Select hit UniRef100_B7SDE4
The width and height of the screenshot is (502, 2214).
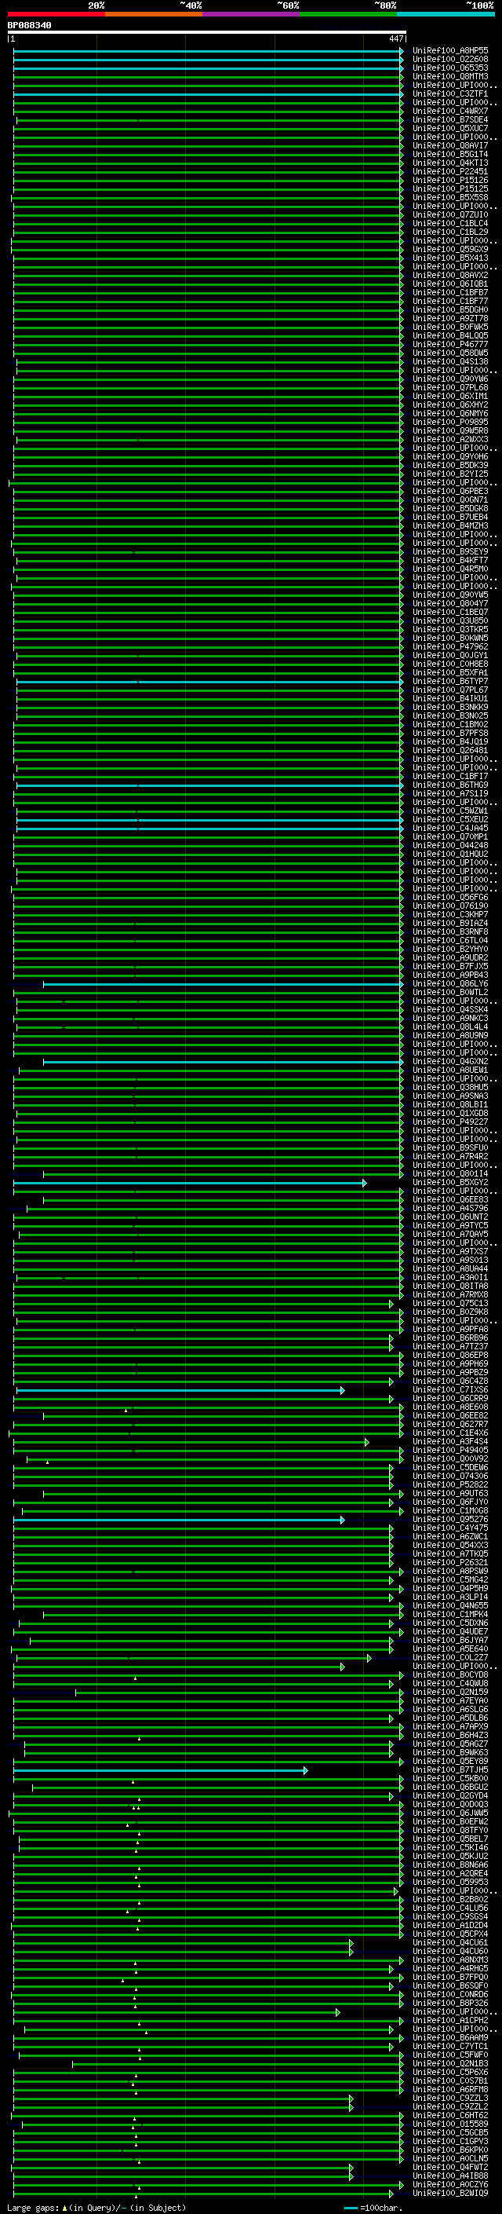(x=450, y=120)
